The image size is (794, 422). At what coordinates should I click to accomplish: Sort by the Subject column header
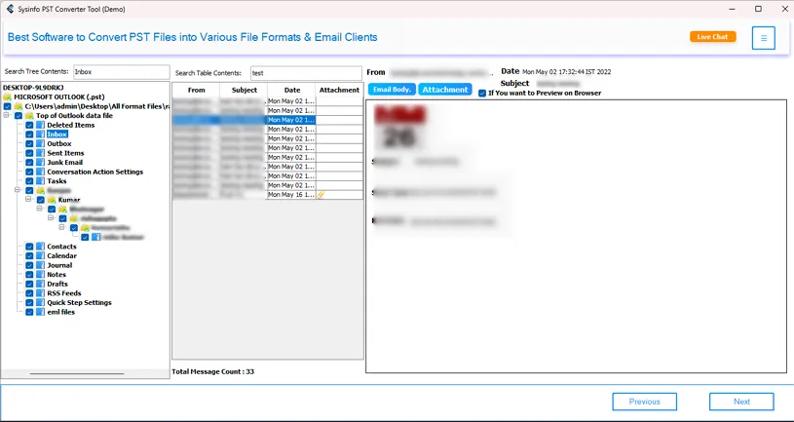(245, 91)
